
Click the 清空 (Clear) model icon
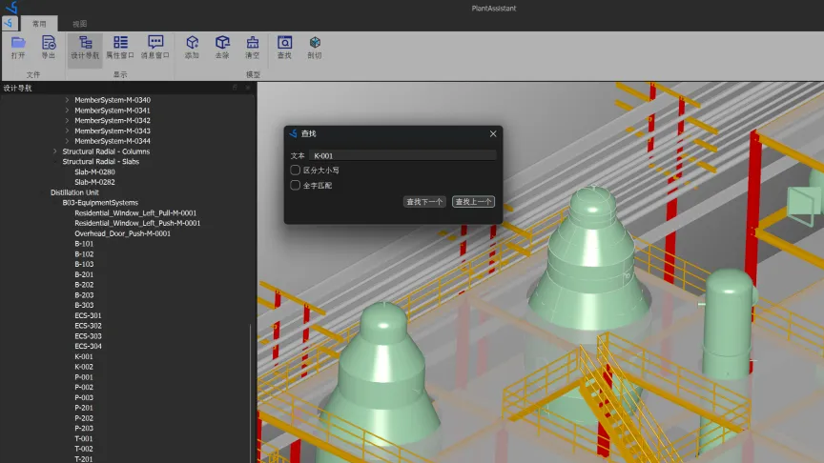253,47
